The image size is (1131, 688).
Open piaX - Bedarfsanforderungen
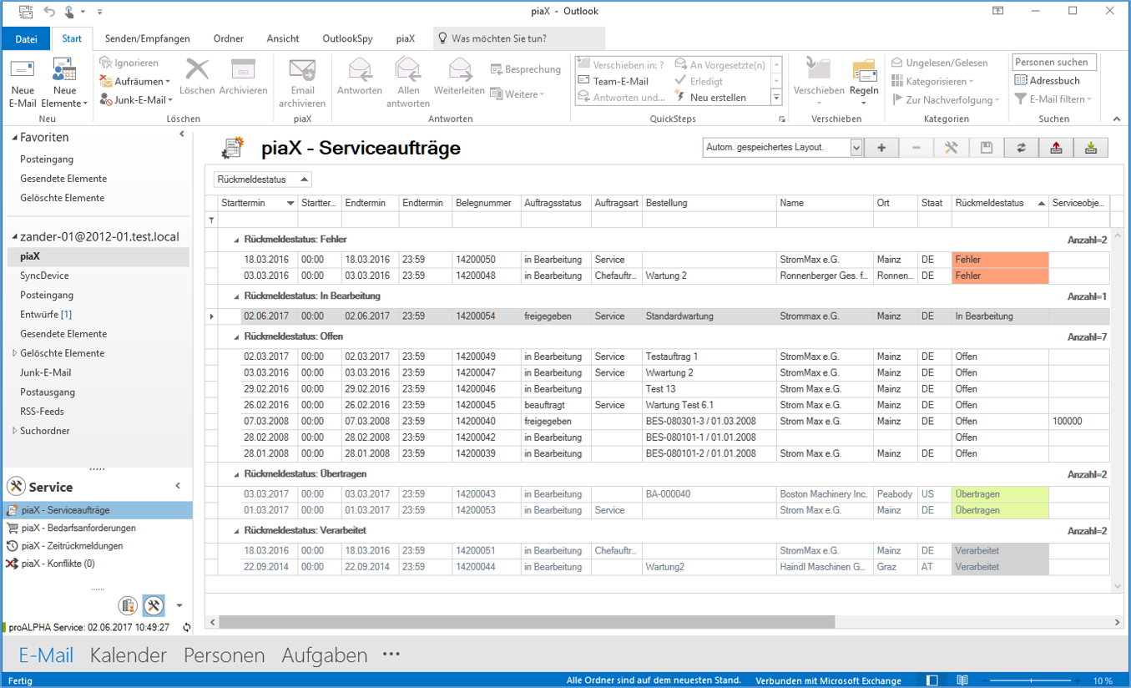(78, 528)
